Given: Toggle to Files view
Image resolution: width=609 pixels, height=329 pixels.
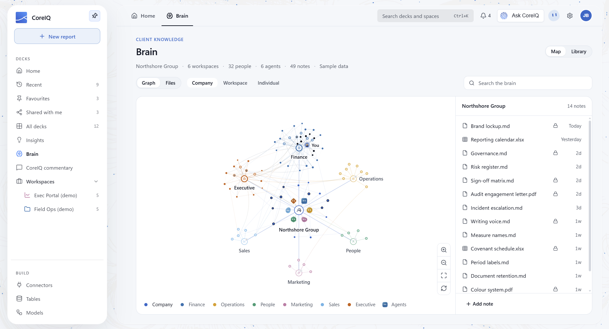Looking at the screenshot, I should [170, 83].
